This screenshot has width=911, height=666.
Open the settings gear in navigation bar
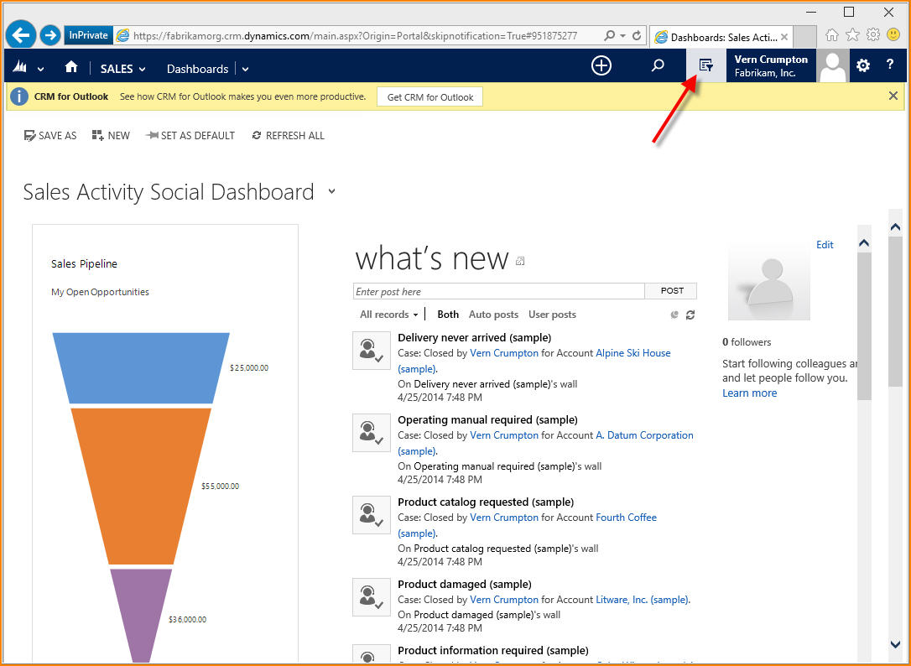pos(863,65)
